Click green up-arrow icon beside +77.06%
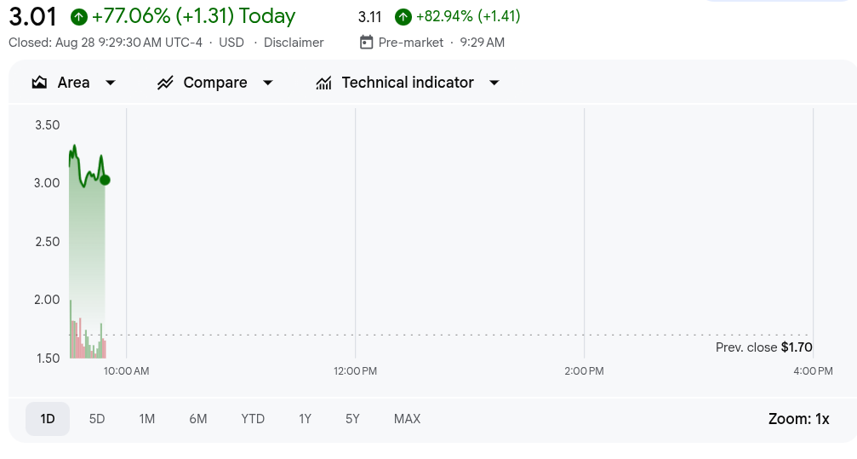This screenshot has height=459, width=857. point(79,16)
